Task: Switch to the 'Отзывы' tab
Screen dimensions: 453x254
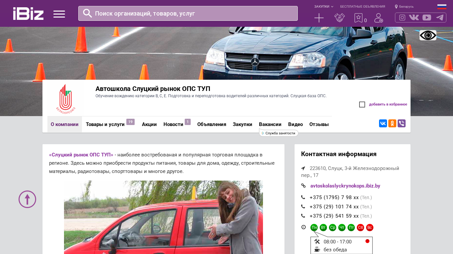Action: [319, 124]
